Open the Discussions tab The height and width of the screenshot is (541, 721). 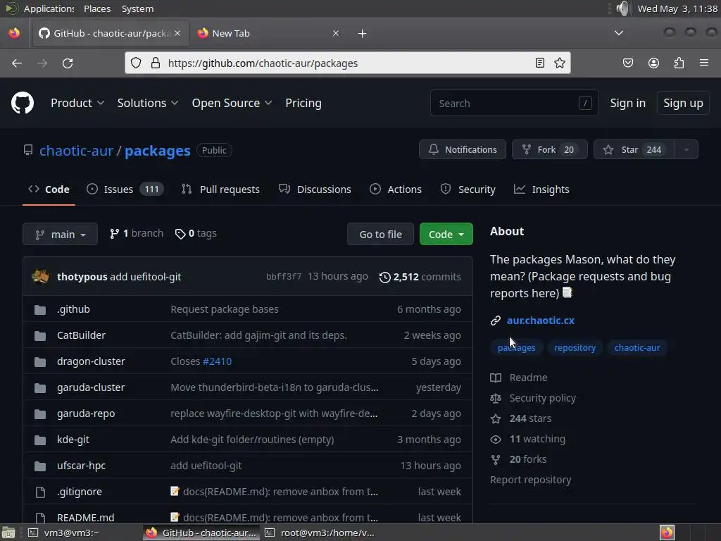click(315, 189)
